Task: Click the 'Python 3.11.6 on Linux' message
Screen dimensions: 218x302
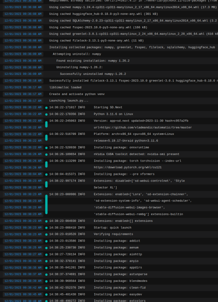Action: coord(113,114)
